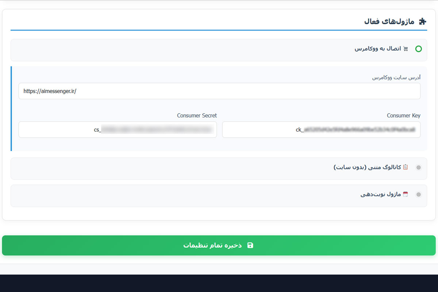
Task: Disable the WooCommerce connection green radio
Action: click(x=418, y=49)
